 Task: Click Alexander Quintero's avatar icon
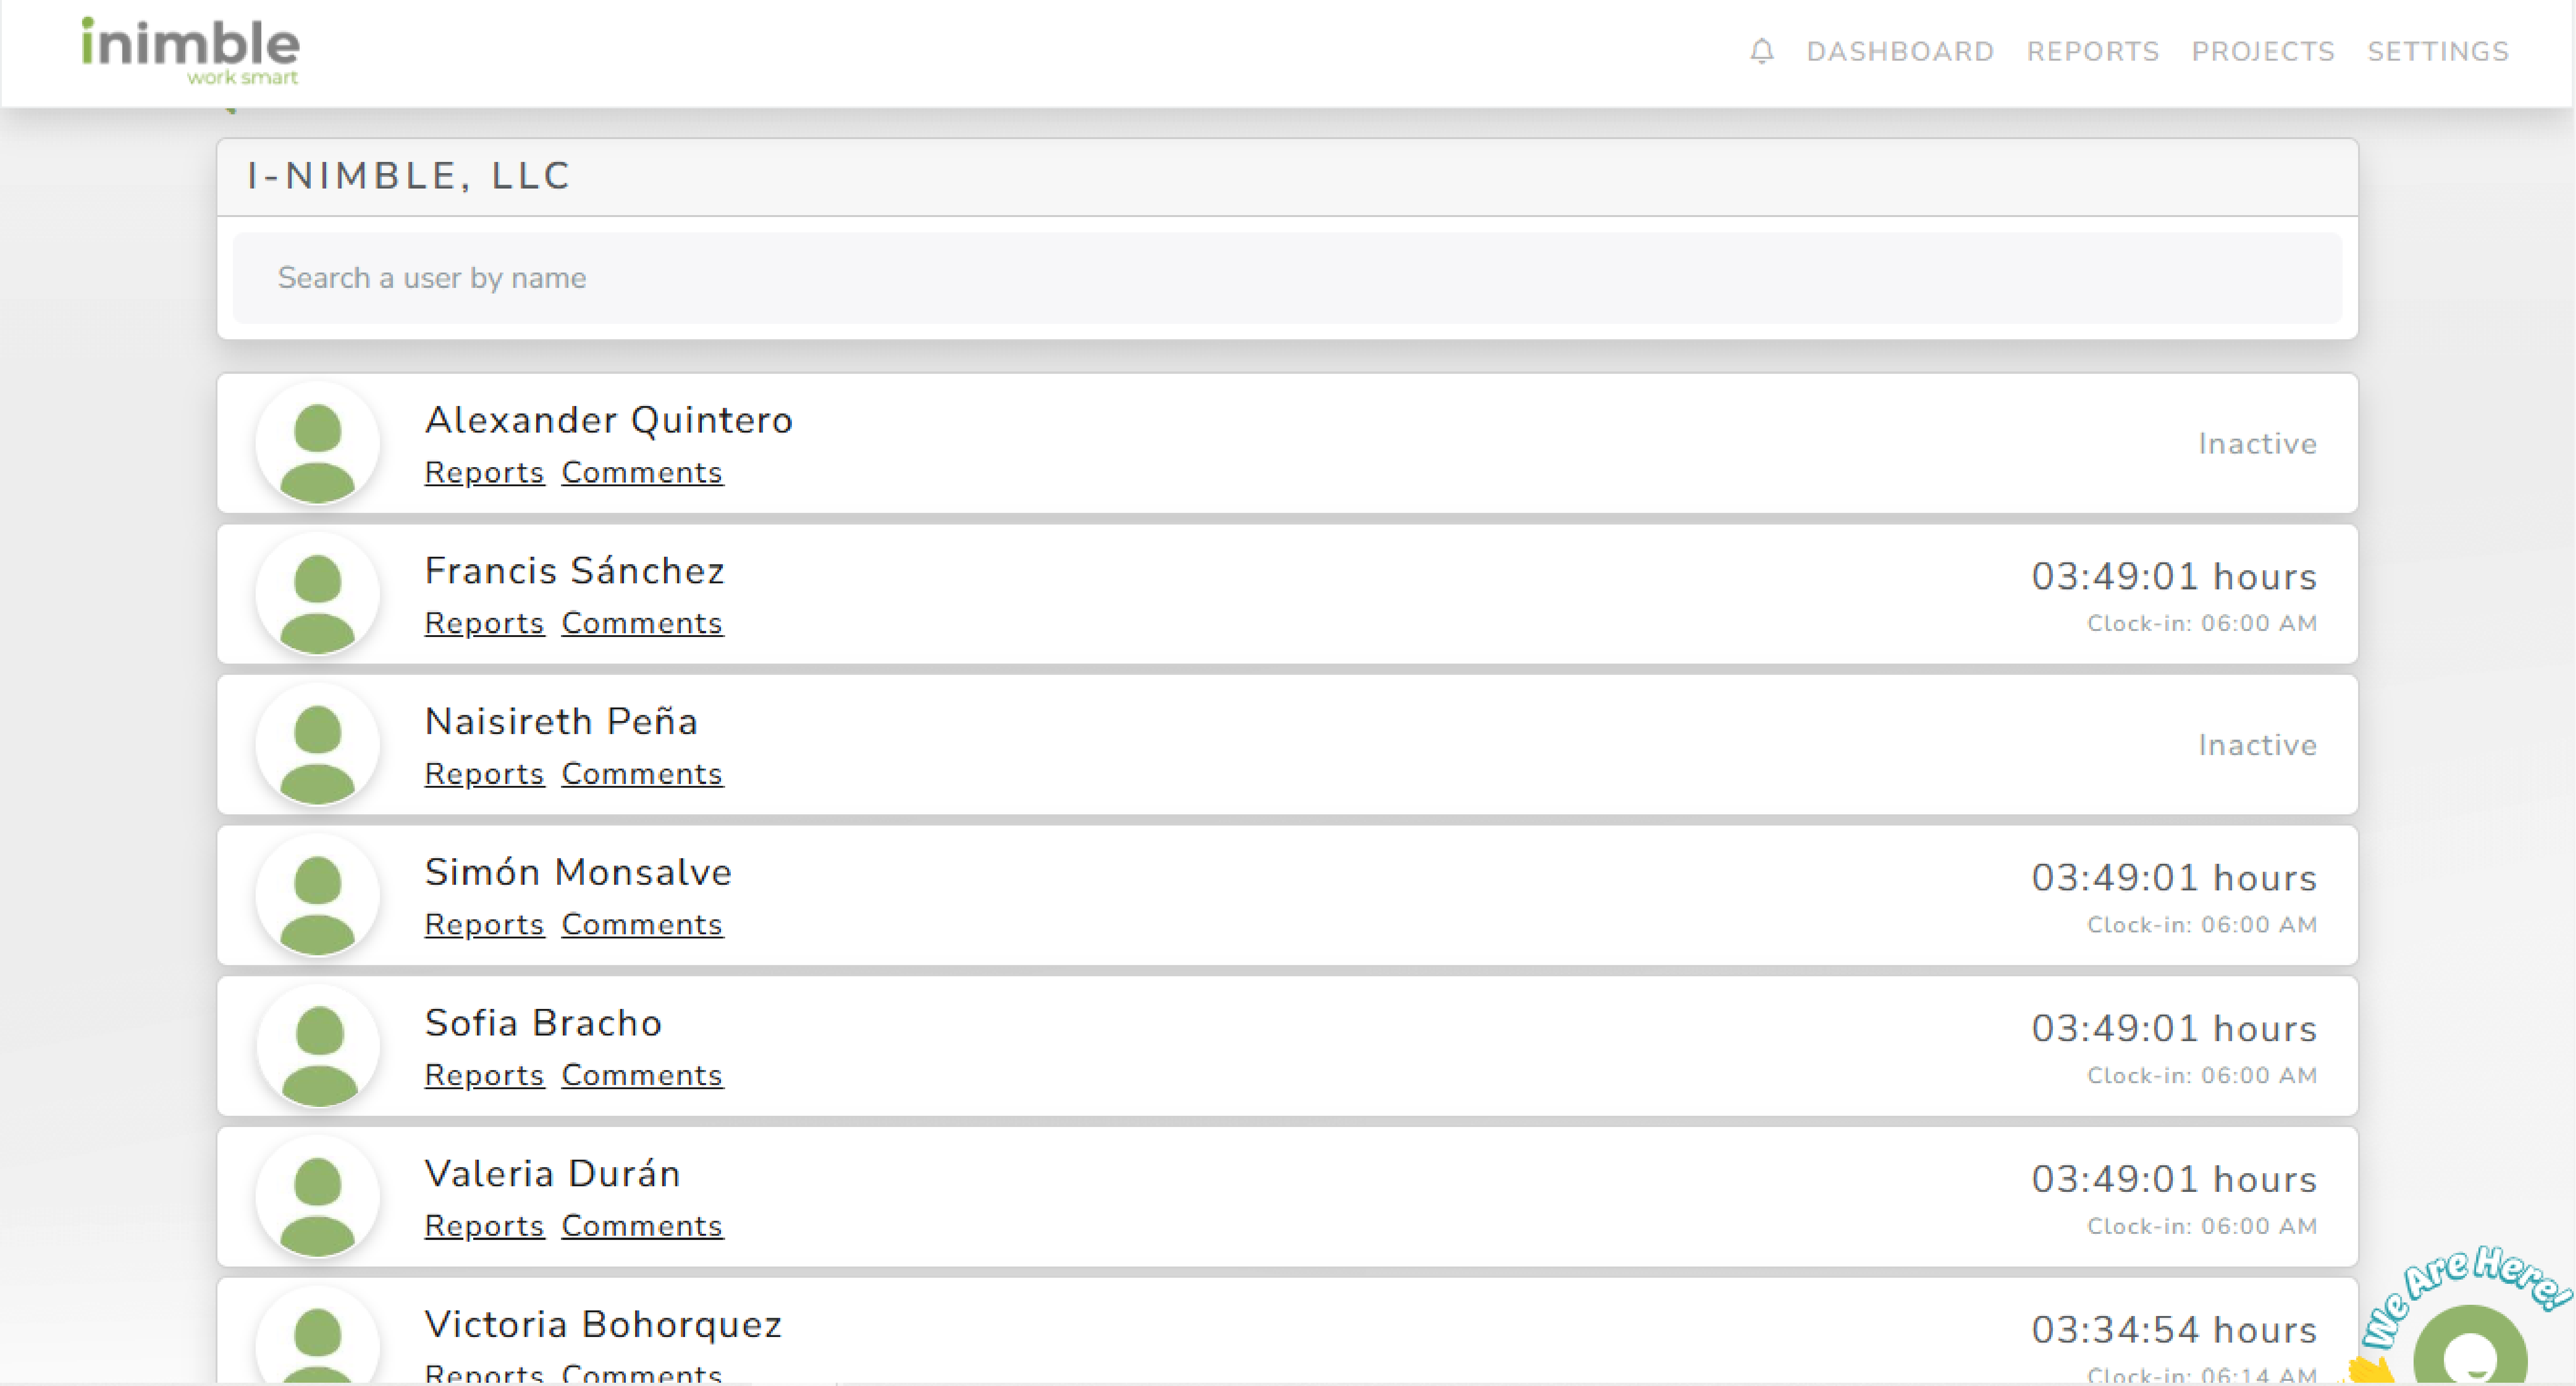click(x=317, y=444)
